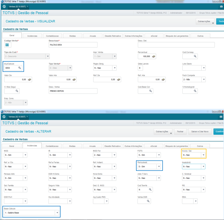Click Fechar button in ALTERAR window
Viewport: 224px width, 220px height.
180,131
